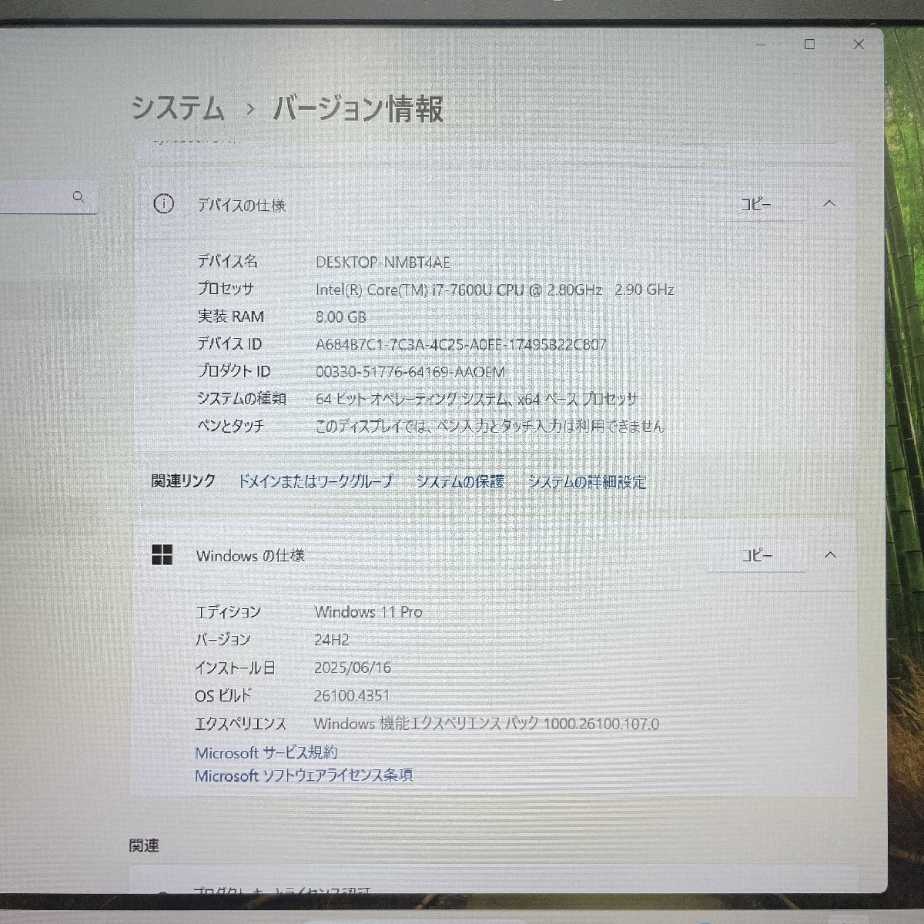Click the device specifications info icon
924x924 pixels.
pos(163,204)
